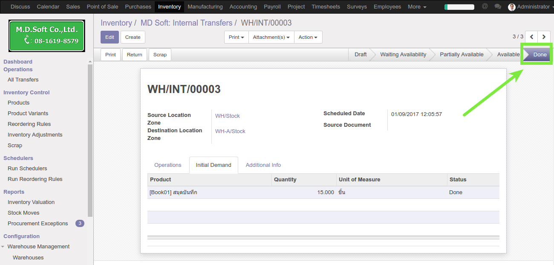Open the WH-A/Stock destination location link
This screenshot has width=554, height=265.
230,131
